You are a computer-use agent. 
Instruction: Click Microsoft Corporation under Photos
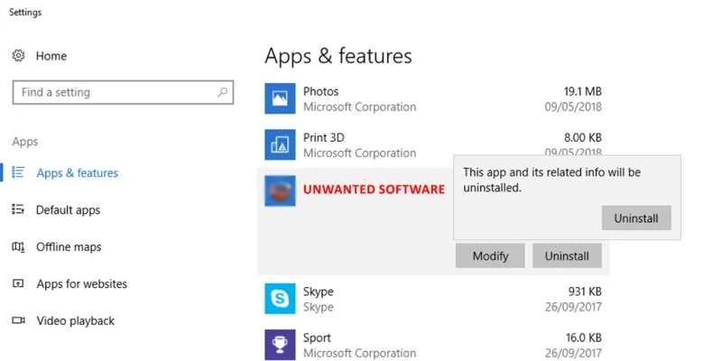(359, 106)
